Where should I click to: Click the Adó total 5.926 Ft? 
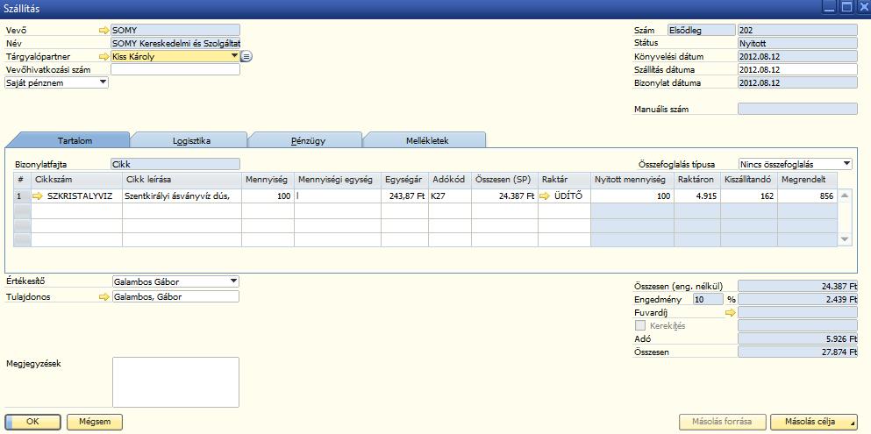[x=797, y=338]
